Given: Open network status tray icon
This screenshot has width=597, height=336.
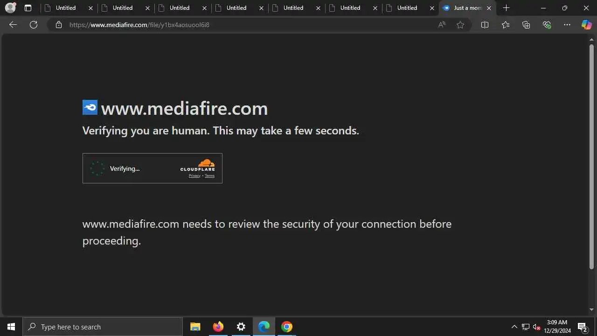Looking at the screenshot, I should pyautogui.click(x=526, y=327).
